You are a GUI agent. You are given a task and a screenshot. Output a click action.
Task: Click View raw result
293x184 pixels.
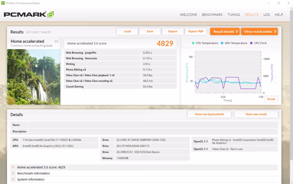click(x=256, y=114)
